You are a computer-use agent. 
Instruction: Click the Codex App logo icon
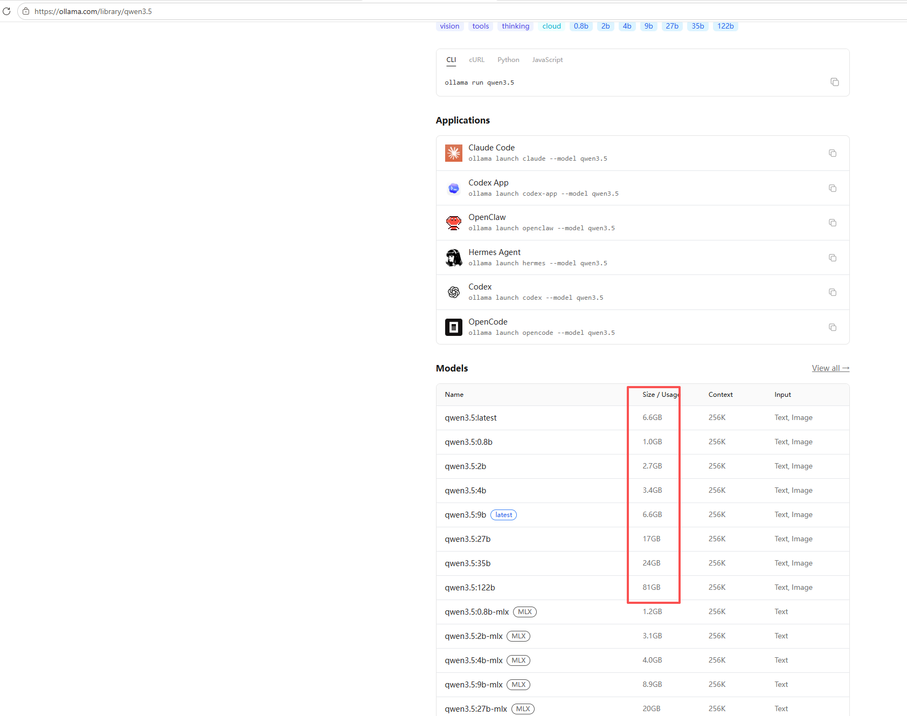[x=454, y=188]
